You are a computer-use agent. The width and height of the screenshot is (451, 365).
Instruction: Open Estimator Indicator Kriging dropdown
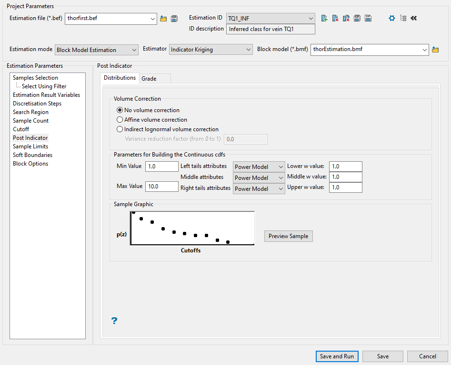click(210, 50)
